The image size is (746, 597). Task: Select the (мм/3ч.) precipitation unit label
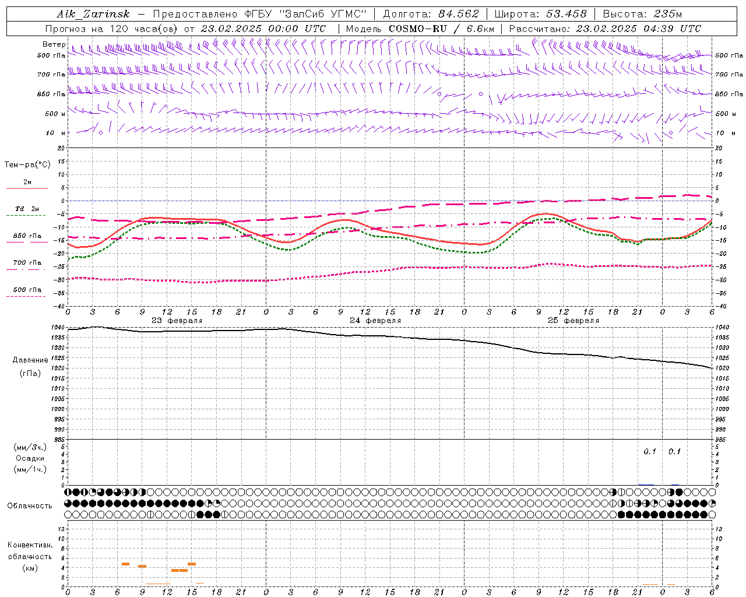(x=30, y=447)
